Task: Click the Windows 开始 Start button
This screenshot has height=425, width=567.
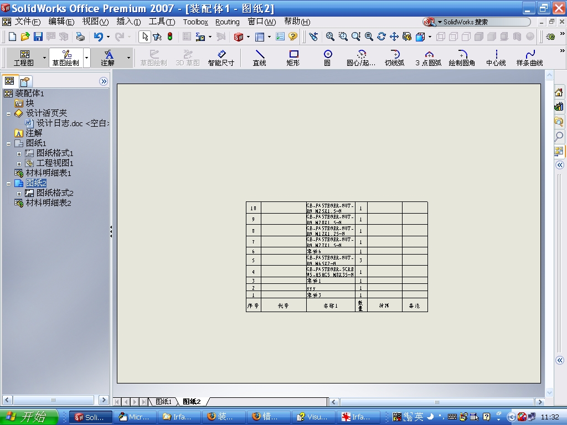Action: coord(29,417)
